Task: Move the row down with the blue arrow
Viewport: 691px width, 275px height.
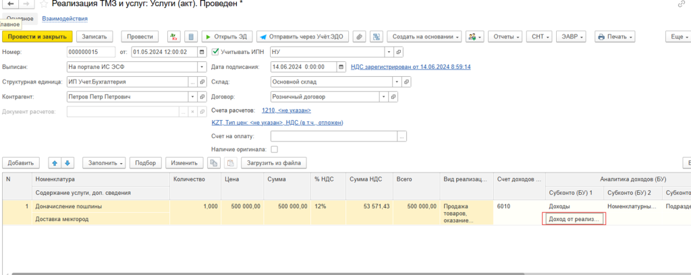Action: coord(67,162)
